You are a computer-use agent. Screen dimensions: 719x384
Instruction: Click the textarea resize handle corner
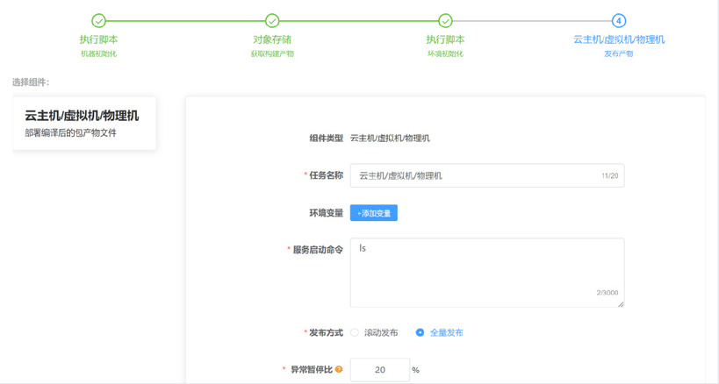click(x=621, y=304)
